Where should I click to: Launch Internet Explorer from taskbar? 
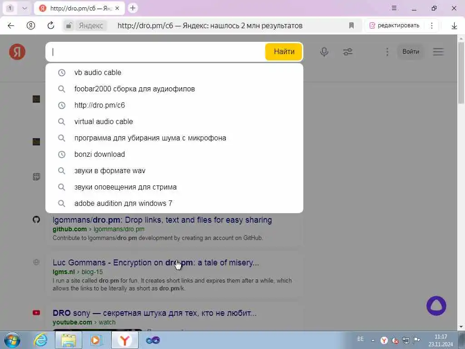point(40,340)
